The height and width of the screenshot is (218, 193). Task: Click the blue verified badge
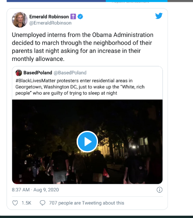[x=80, y=17]
